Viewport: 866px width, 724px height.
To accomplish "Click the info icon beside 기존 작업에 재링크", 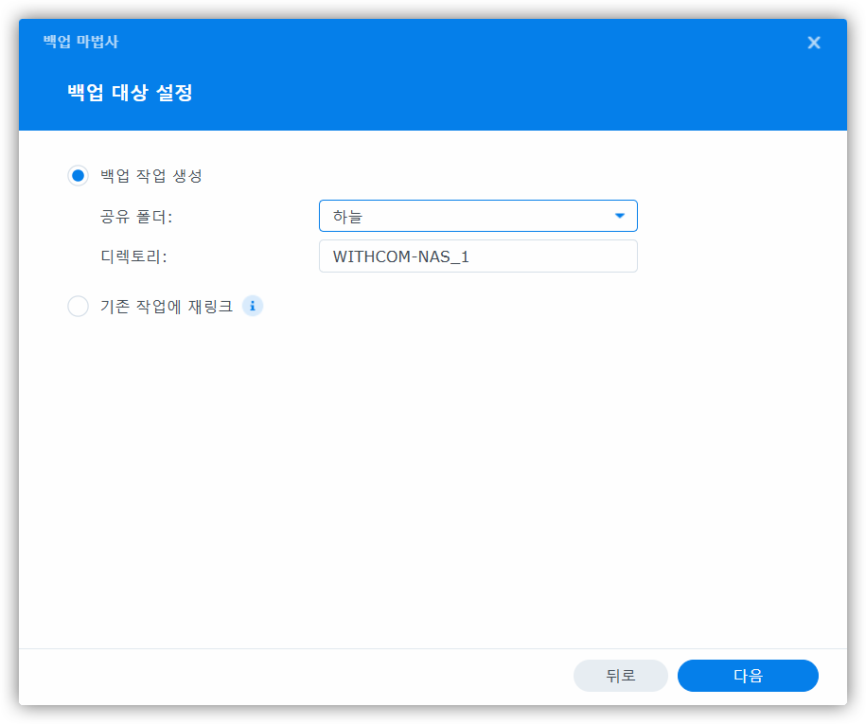I will coord(253,306).
